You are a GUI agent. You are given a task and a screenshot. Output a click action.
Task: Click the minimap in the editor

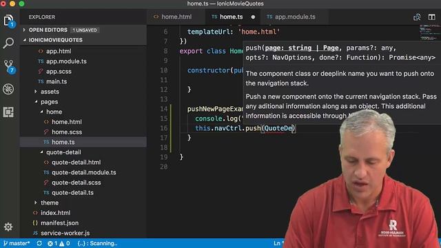click(430, 33)
